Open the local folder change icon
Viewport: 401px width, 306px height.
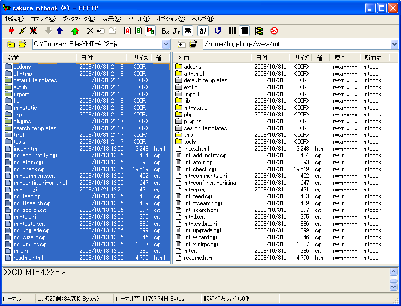tap(22, 44)
